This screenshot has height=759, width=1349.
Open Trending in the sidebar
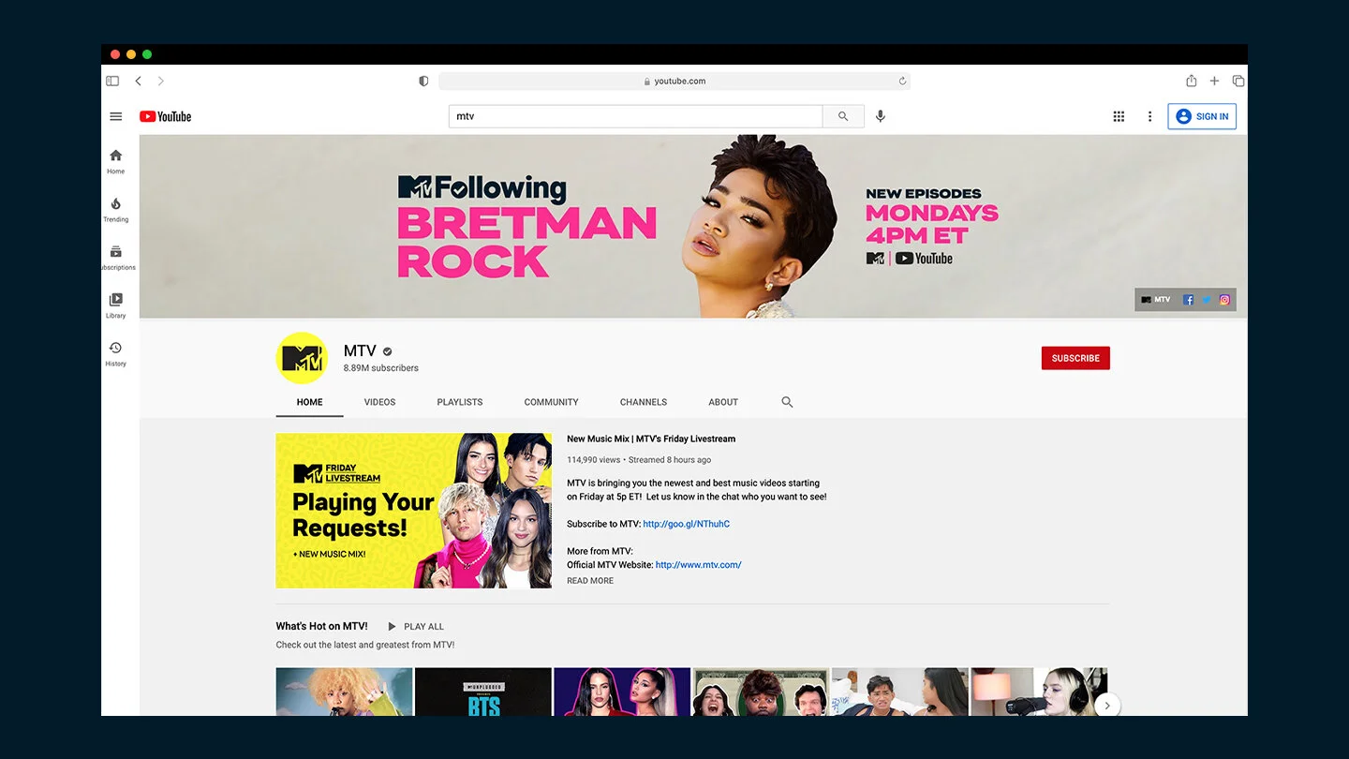[x=115, y=210]
